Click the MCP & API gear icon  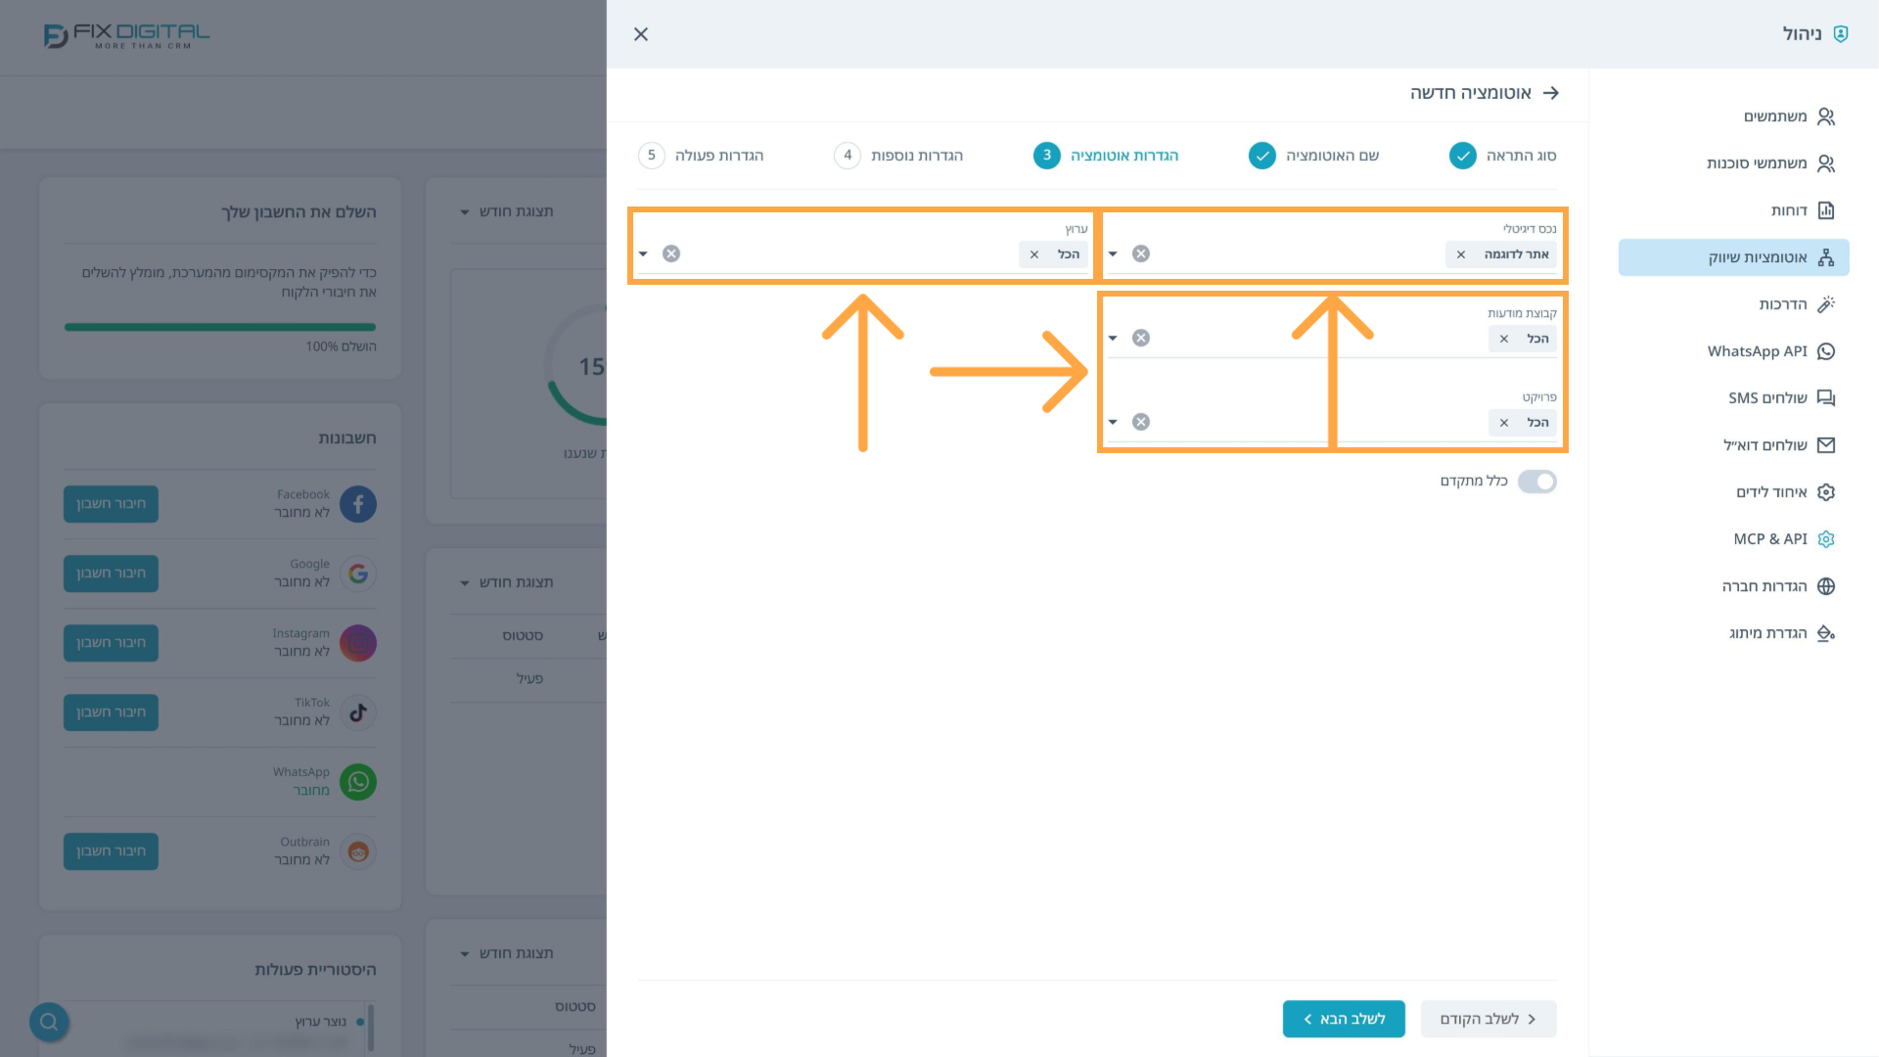click(1826, 539)
